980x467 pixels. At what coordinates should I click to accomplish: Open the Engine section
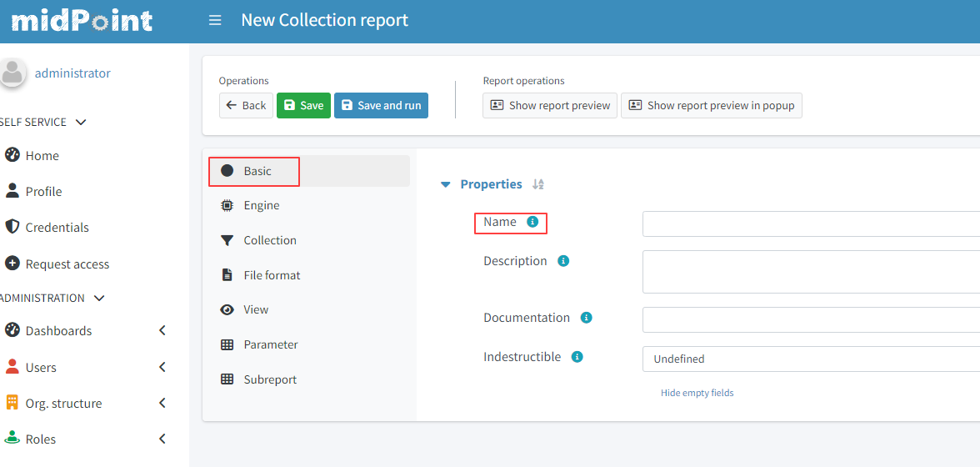pos(261,205)
